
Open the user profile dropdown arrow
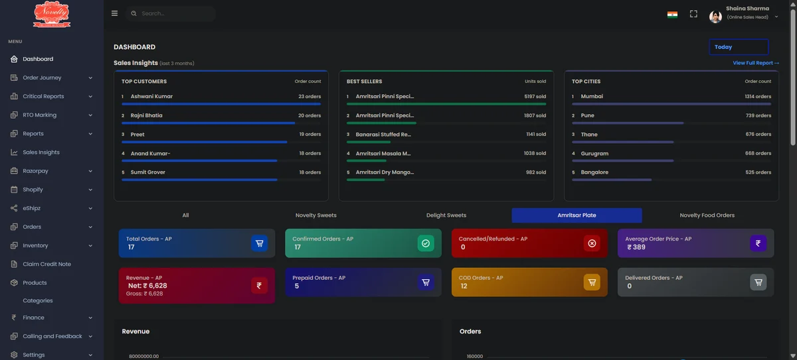pyautogui.click(x=776, y=17)
